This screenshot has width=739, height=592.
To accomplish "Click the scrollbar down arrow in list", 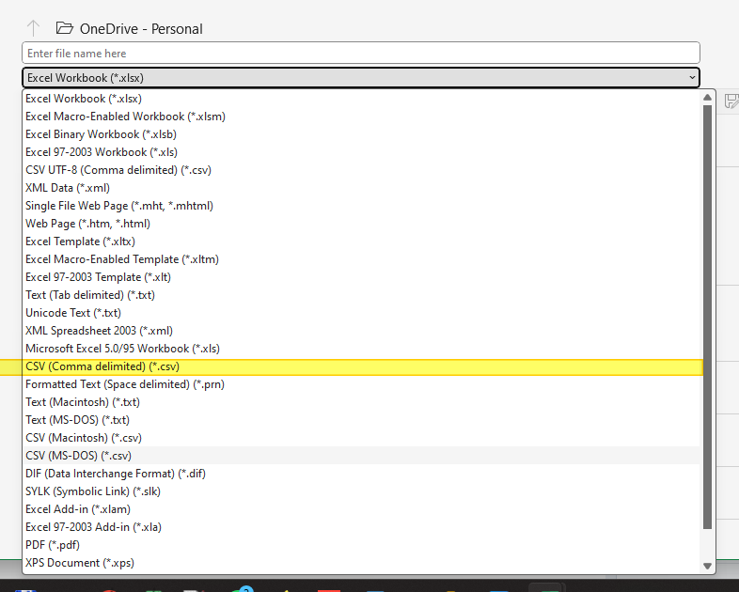I will (707, 566).
